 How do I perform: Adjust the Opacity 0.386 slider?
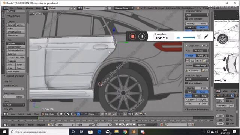(196, 88)
